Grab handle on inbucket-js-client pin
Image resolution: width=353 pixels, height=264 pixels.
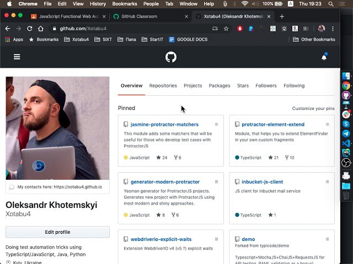[327, 182]
